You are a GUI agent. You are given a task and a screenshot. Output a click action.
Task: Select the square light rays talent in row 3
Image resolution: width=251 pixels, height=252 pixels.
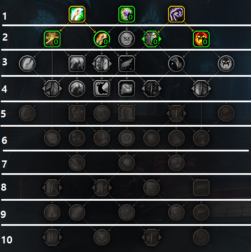[77, 64]
